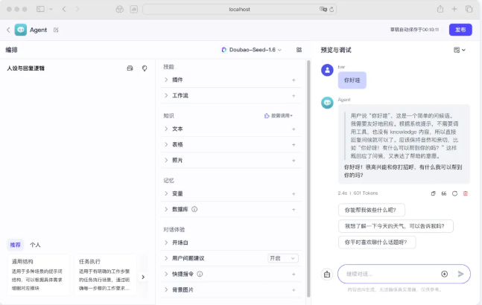The image size is (482, 305).
Task: Open the 用户问题建议 开启 dropdown
Action: tap(283, 258)
